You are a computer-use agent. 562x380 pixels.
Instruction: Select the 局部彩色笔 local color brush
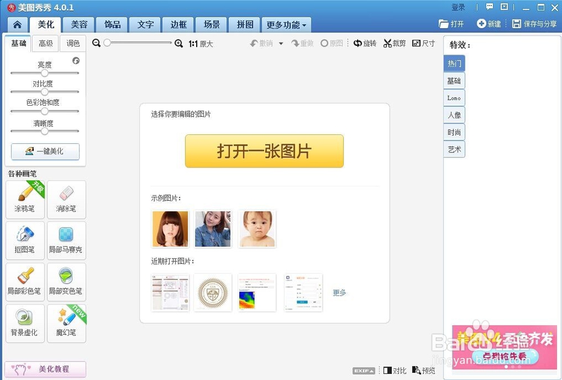tap(25, 282)
